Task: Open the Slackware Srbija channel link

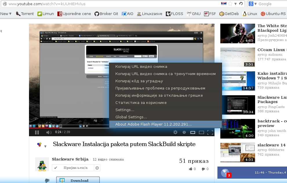Action: (70, 159)
